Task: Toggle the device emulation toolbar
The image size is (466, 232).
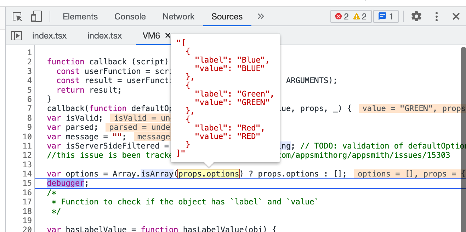Action: pyautogui.click(x=36, y=16)
